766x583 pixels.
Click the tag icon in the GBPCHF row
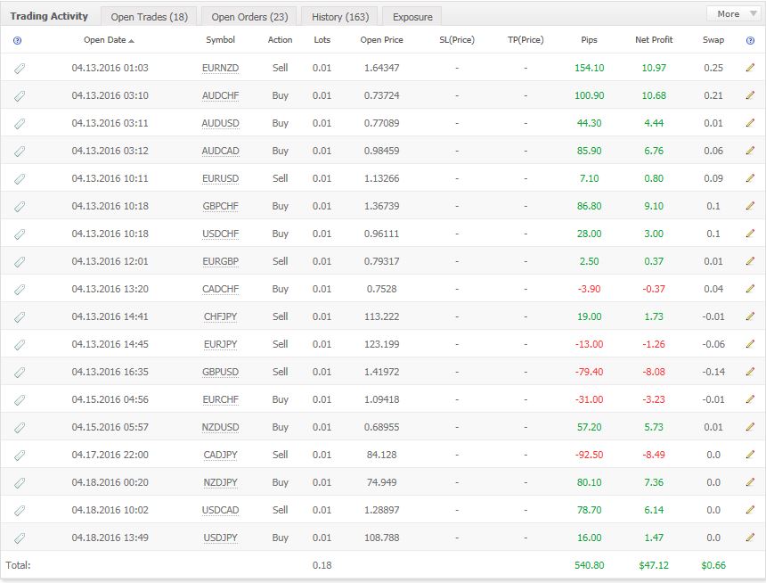click(20, 207)
